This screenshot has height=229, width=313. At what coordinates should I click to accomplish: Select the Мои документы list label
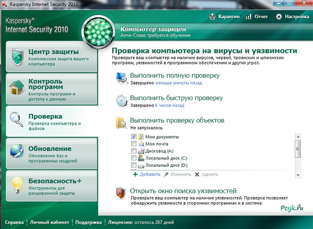pyautogui.click(x=162, y=137)
